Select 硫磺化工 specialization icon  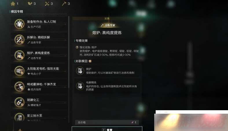pyautogui.click(x=19, y=102)
